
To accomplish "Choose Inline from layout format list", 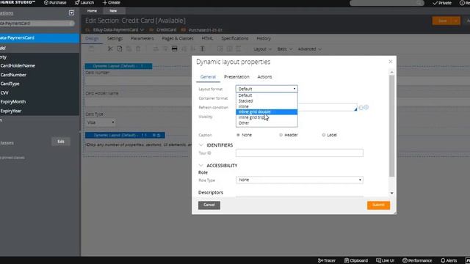I will (267, 106).
